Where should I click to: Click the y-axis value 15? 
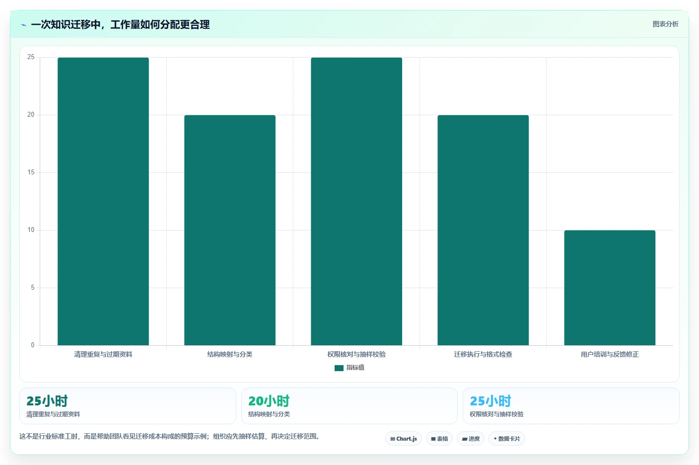31,172
